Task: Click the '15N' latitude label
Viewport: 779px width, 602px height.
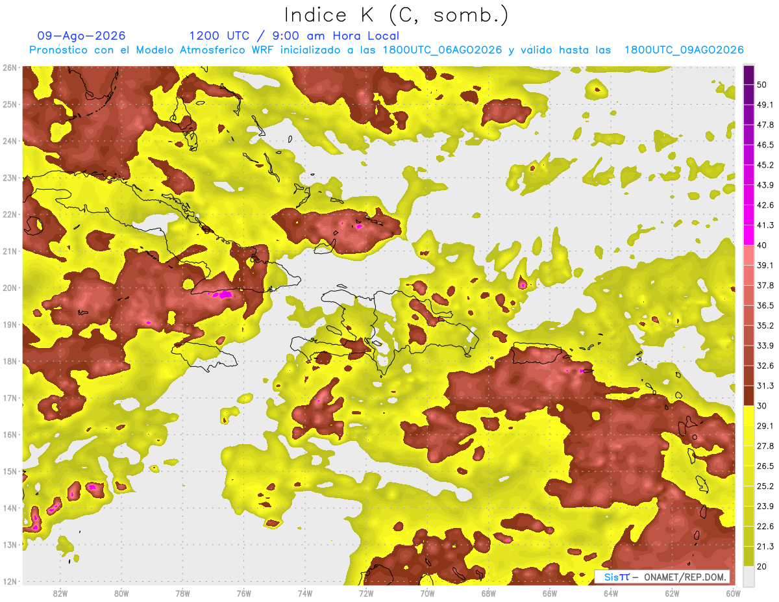Action: point(10,471)
